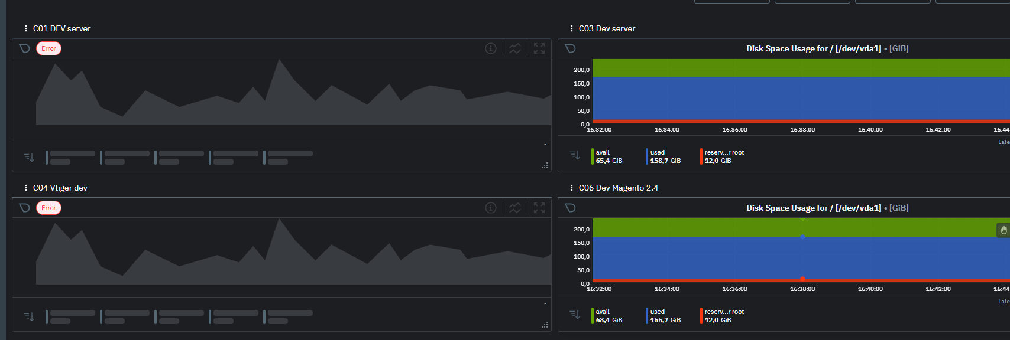Viewport: 1010px width, 340px height.
Task: Click the C06 Dev Magento 2.4 panel title
Action: (x=618, y=188)
